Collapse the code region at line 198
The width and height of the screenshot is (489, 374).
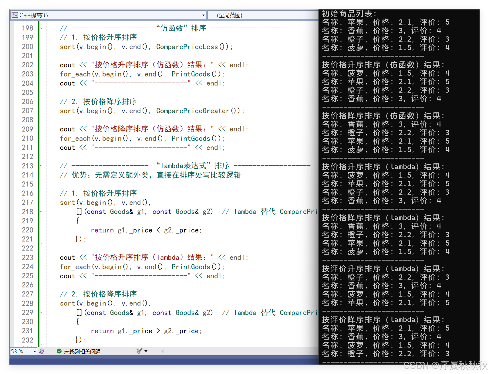pos(41,28)
